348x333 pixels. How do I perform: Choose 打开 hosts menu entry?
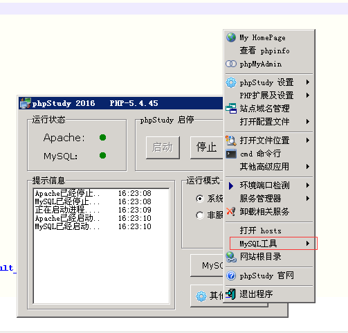269,231
